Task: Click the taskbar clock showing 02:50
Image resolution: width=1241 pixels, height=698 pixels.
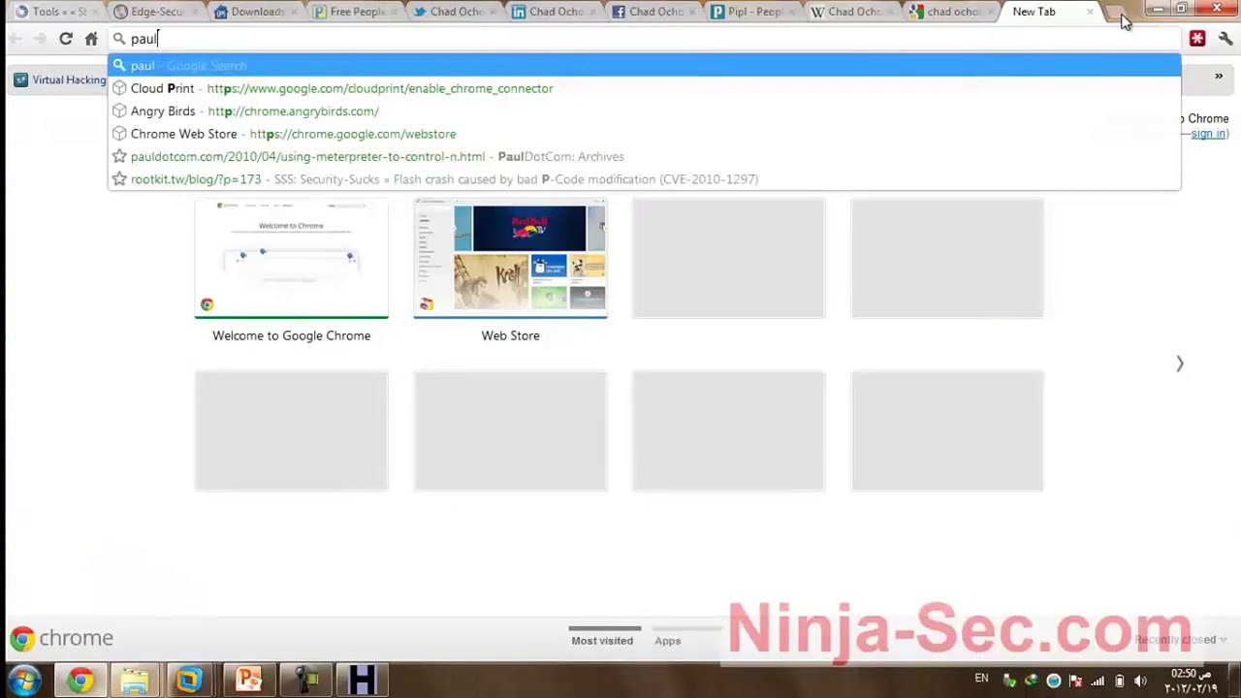Action: coord(1193,681)
